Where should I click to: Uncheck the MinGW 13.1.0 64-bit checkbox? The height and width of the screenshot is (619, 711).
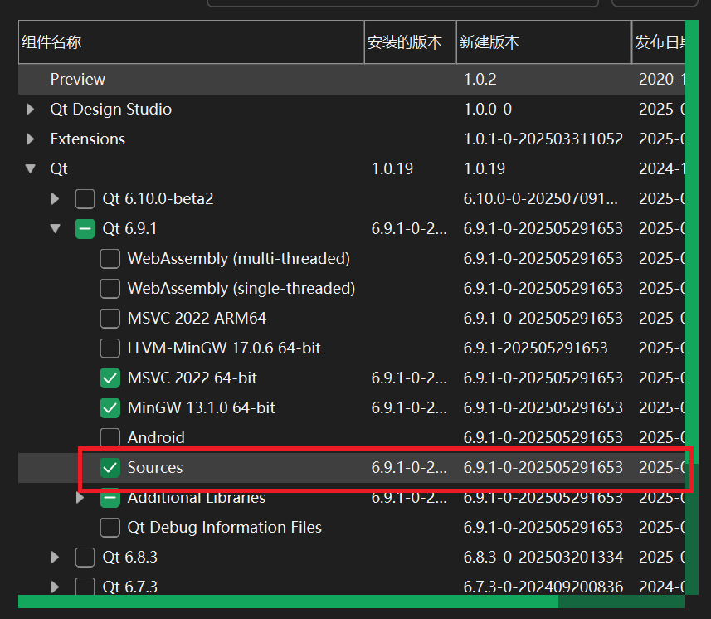[x=110, y=408]
